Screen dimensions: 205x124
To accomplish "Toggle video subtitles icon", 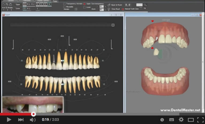I will point(172,120).
